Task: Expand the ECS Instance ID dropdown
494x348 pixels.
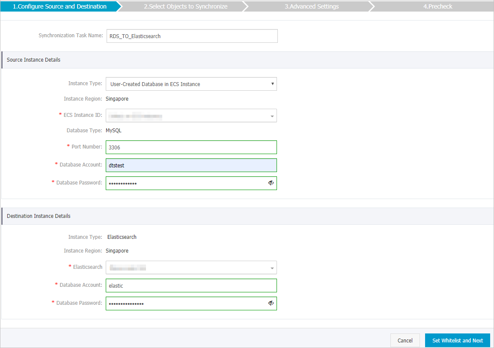Action: 191,116
